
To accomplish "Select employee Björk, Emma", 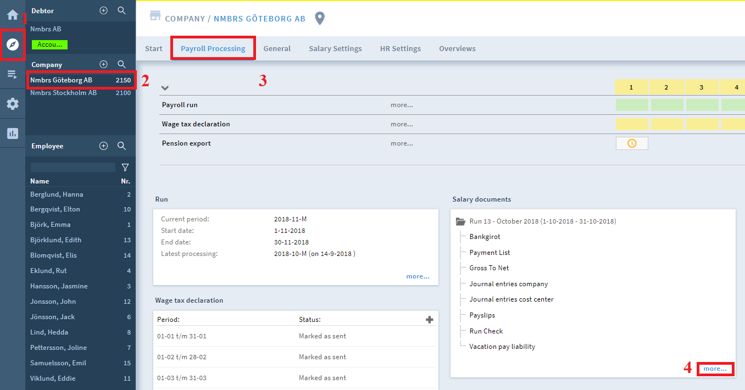I will [80, 225].
